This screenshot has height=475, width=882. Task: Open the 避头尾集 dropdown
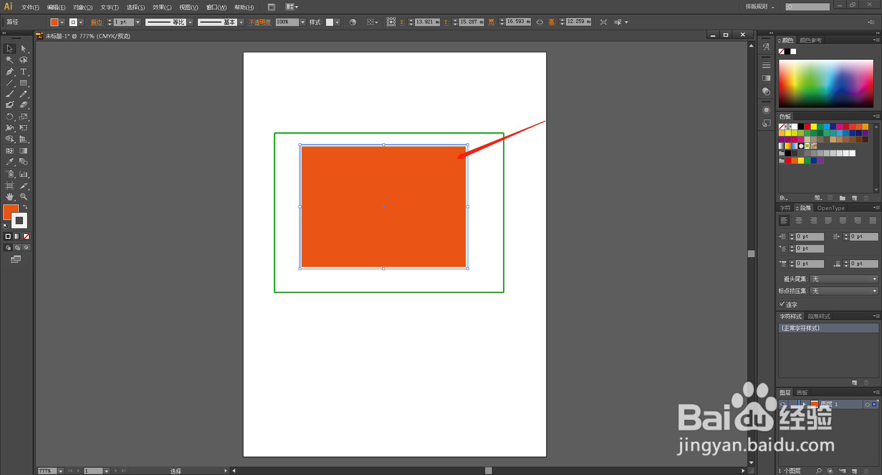click(x=844, y=279)
